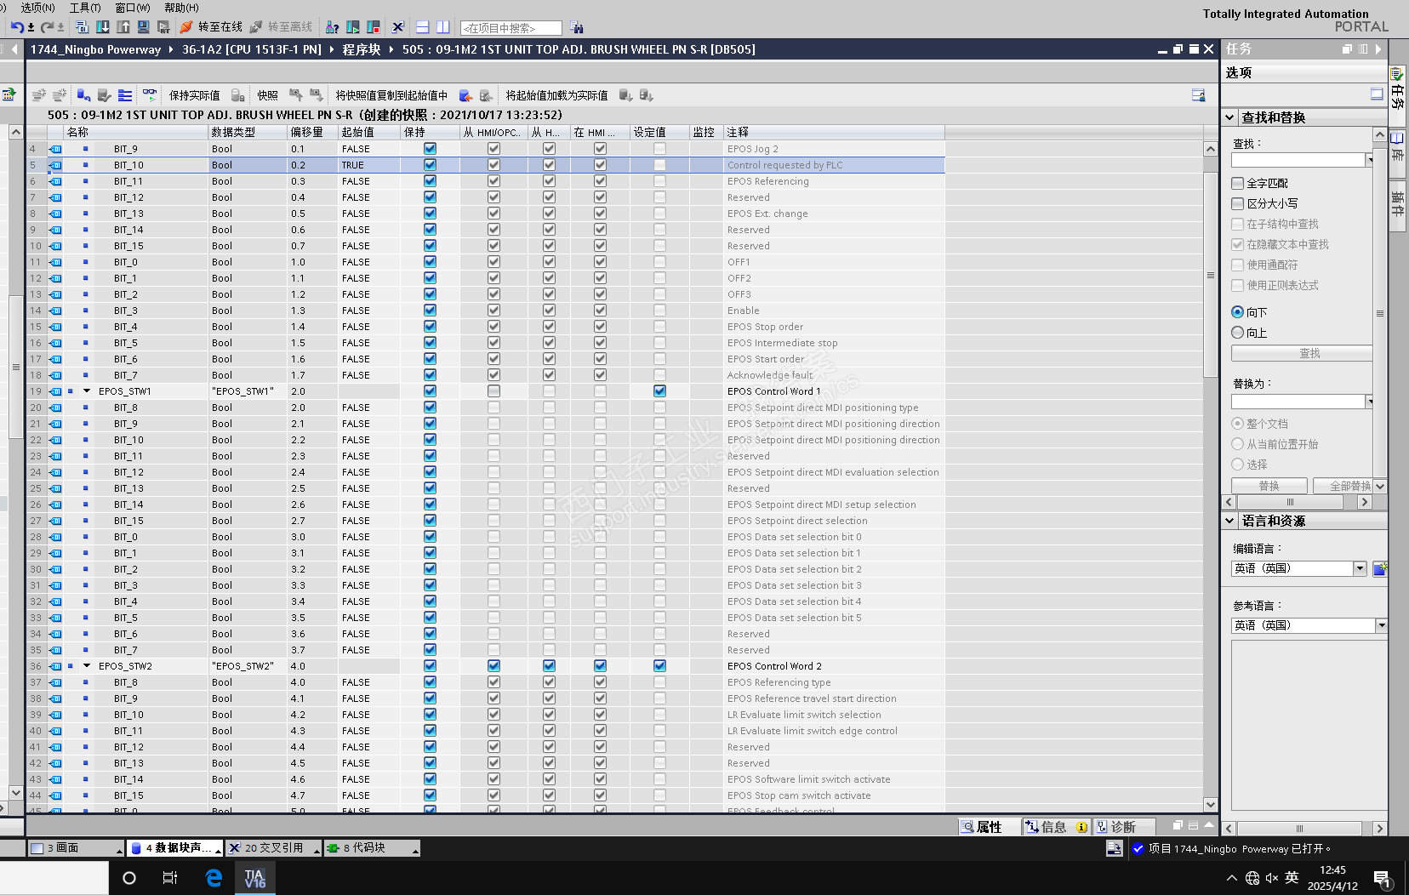The image size is (1409, 895).
Task: Open the 工具(T) menu
Action: pos(85,8)
